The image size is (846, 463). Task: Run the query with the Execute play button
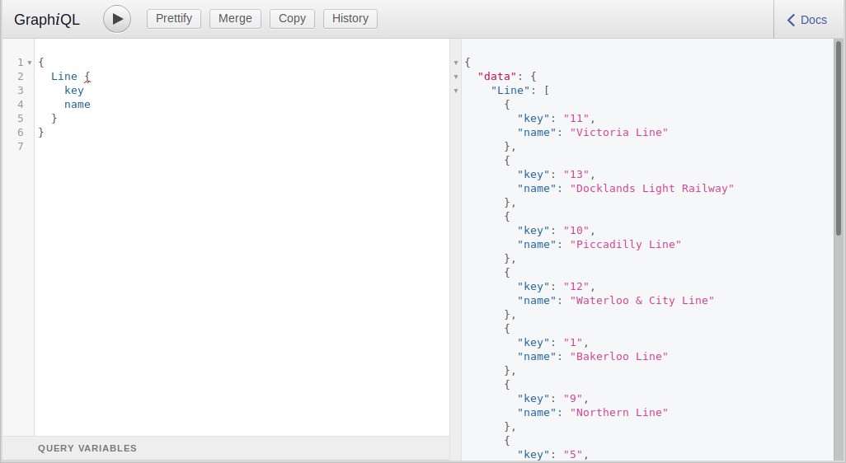(117, 19)
